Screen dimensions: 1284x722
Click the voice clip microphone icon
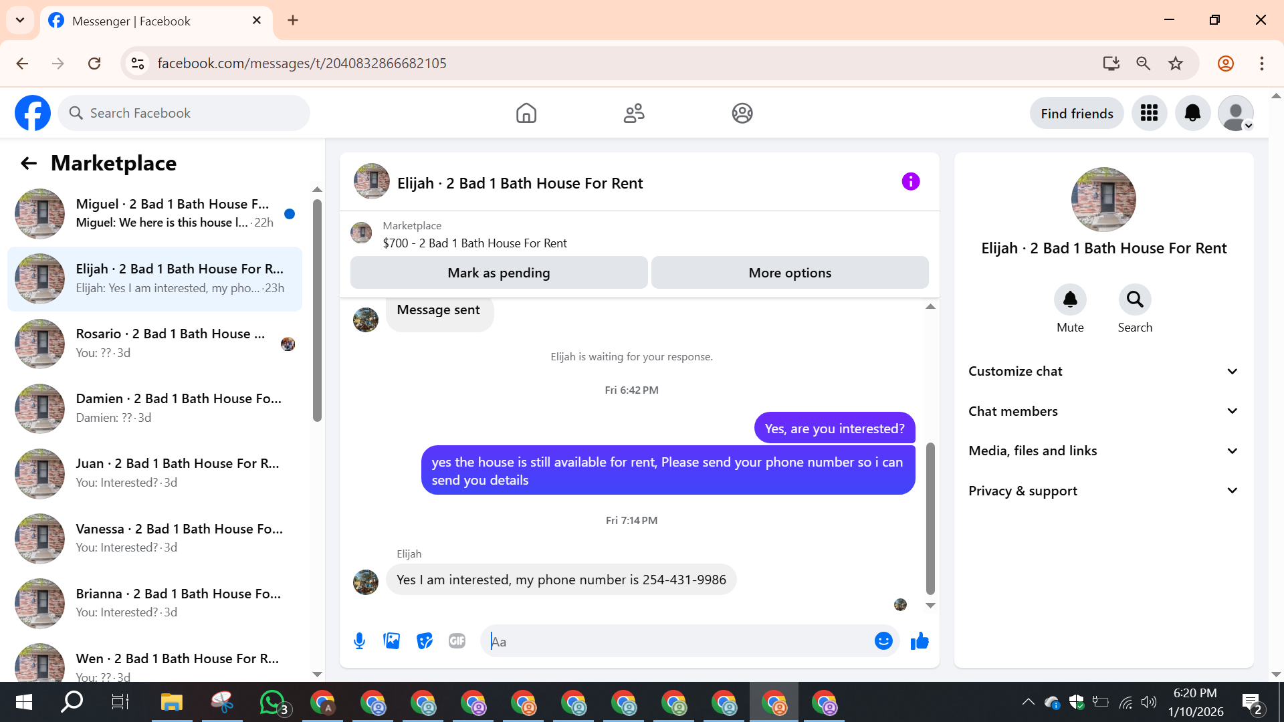pyautogui.click(x=359, y=641)
